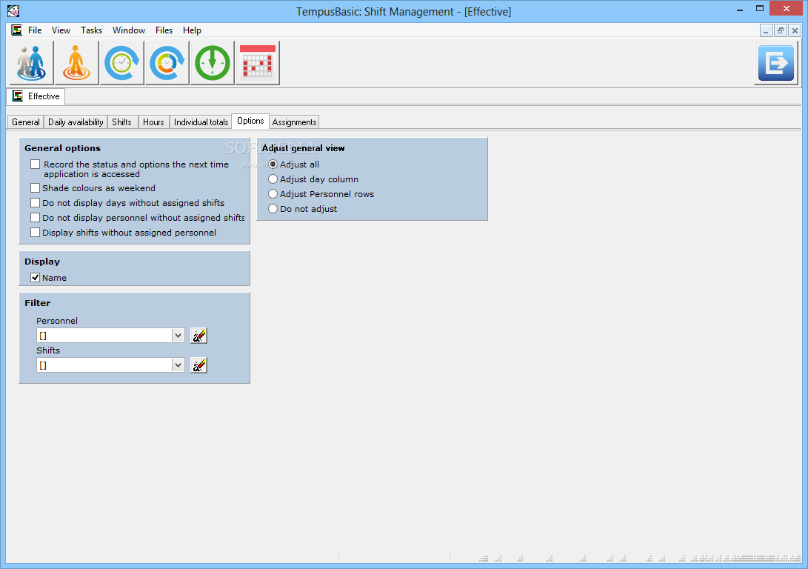
Task: Minimize the TempusBasic main window
Action: [x=739, y=9]
